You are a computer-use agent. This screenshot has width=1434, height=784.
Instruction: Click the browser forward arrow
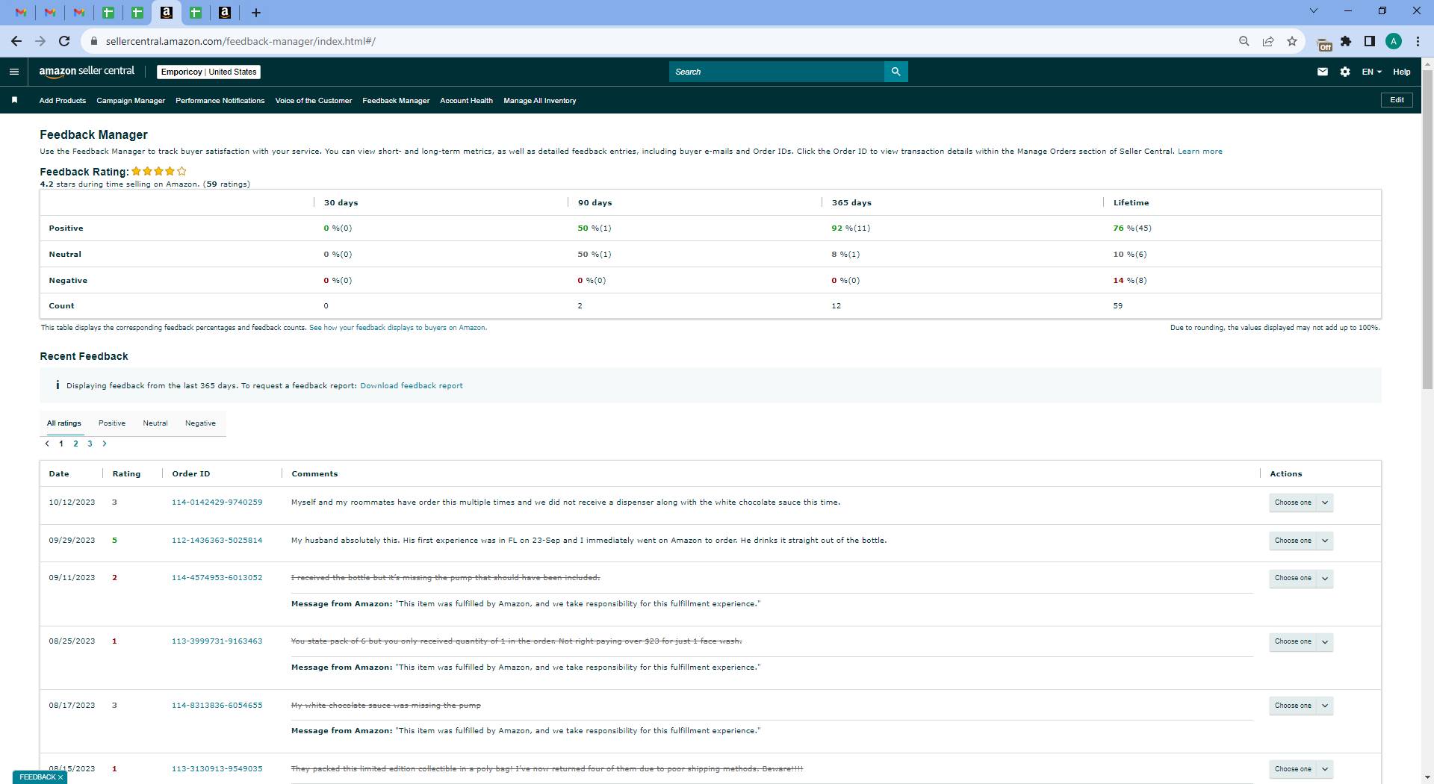(x=40, y=41)
